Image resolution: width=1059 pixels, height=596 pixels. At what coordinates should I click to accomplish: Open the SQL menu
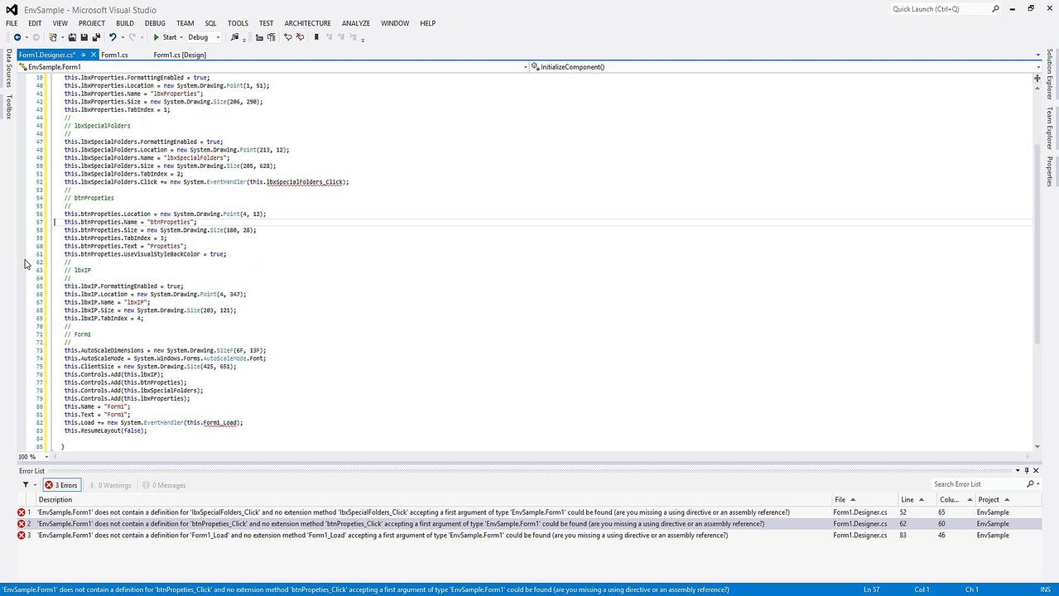pos(211,23)
